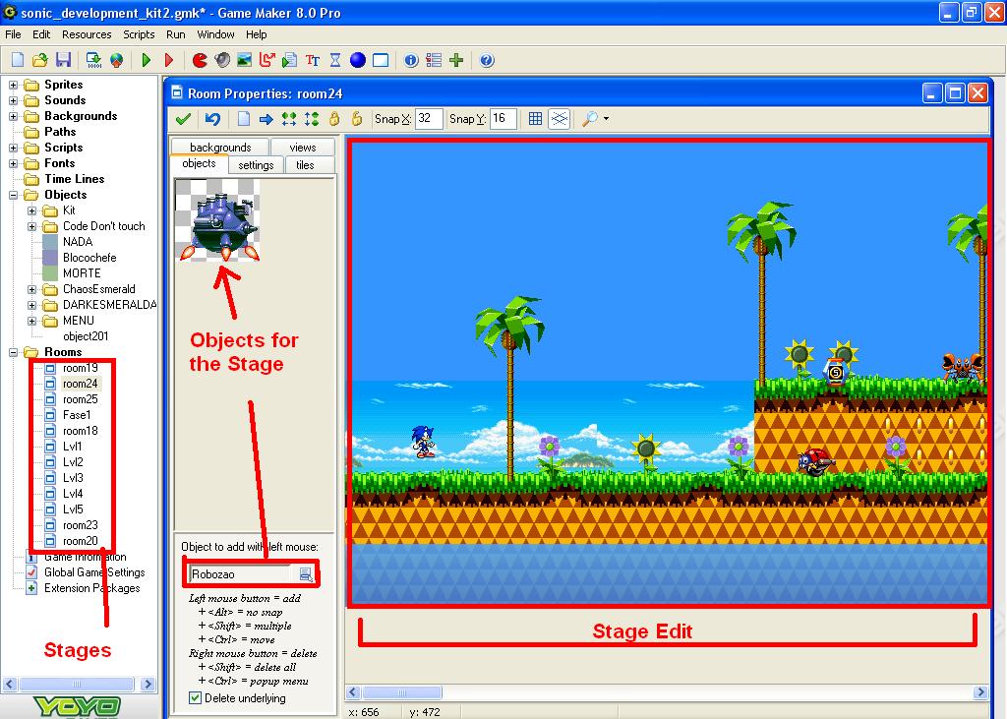Image resolution: width=1007 pixels, height=719 pixels.
Task: Collapse the Objects folder
Action: tap(13, 195)
